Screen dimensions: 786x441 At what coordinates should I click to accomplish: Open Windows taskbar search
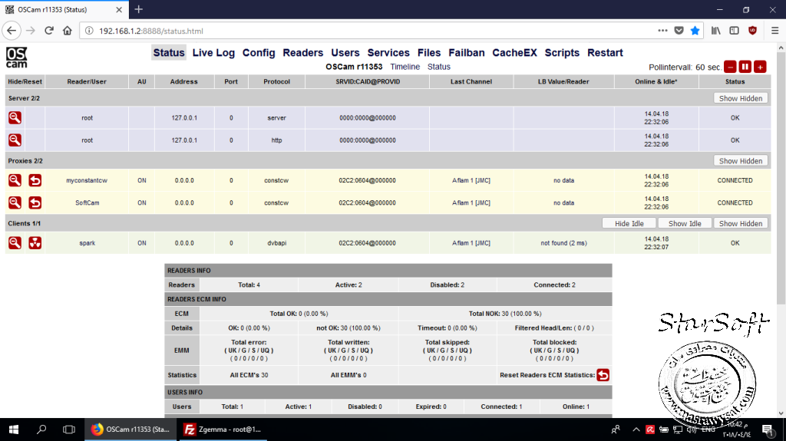[41, 429]
